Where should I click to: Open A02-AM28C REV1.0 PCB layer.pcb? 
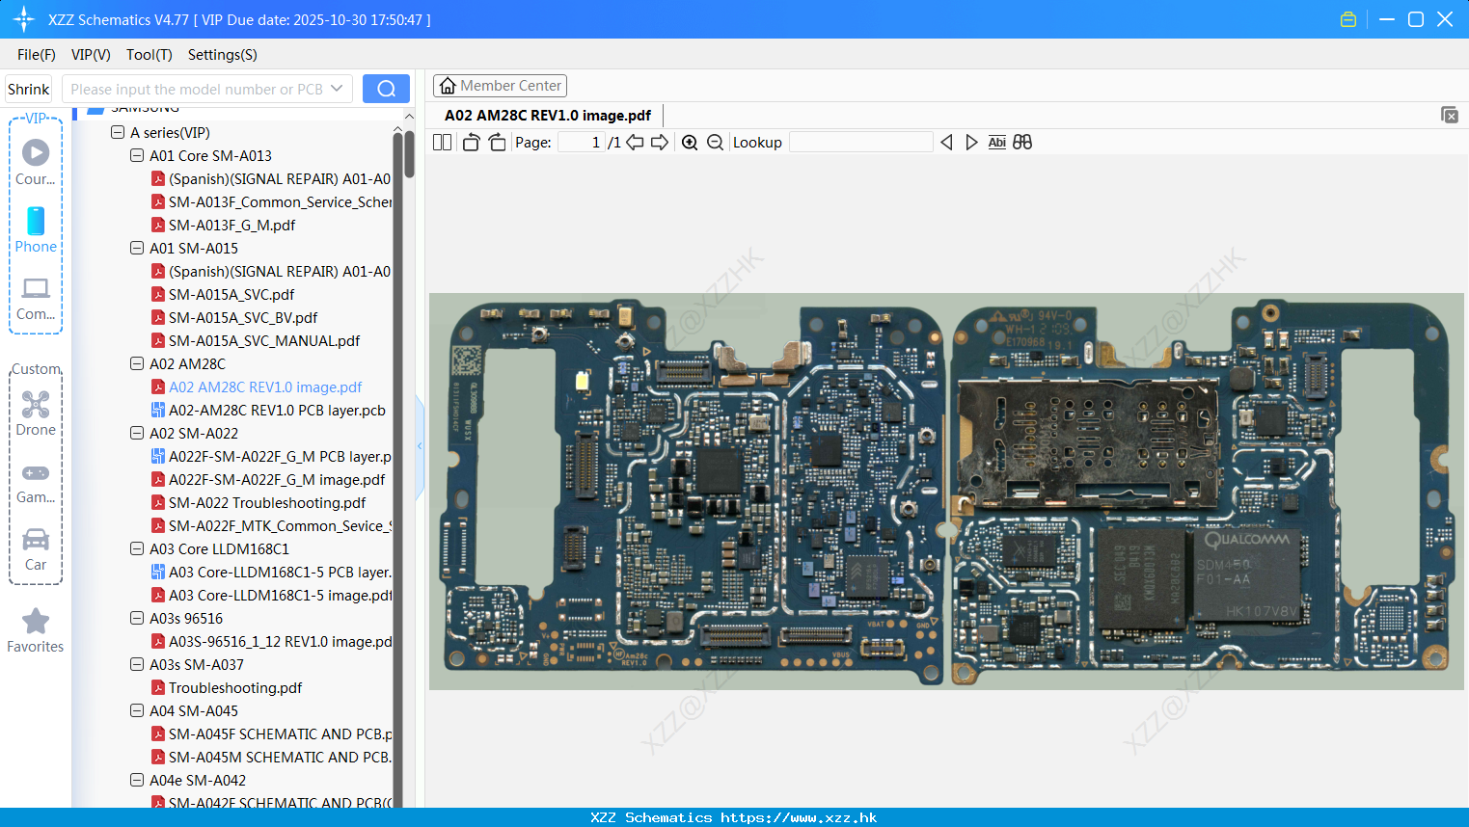277,410
